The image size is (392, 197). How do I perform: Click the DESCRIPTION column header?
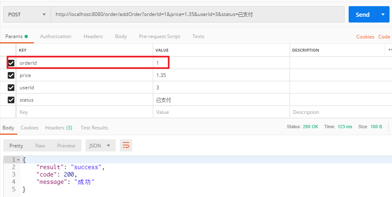coord(306,50)
